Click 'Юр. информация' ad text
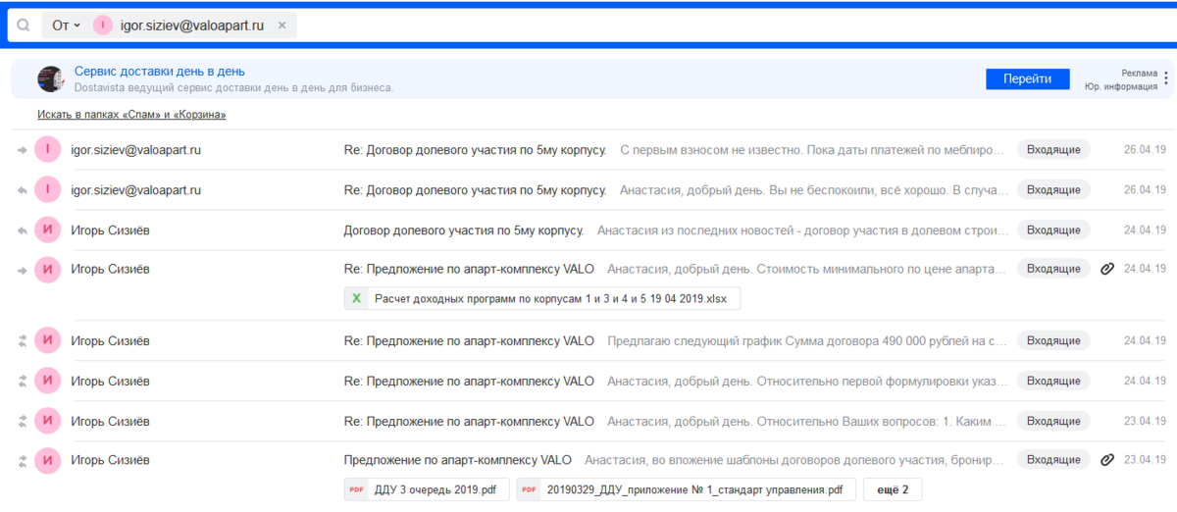Viewport: 1177px width, 512px height. click(1121, 86)
